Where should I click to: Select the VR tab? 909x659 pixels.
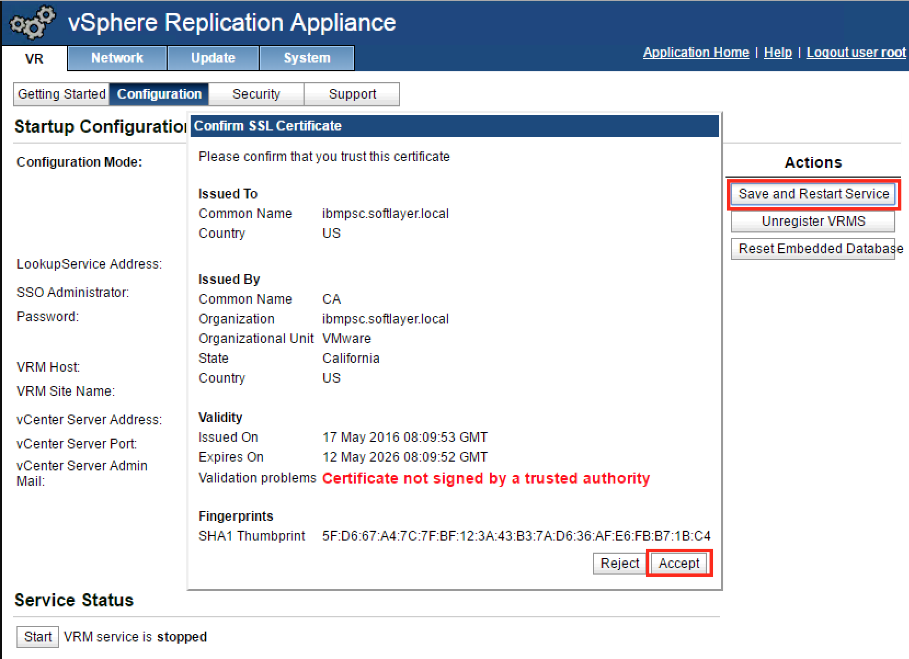34,59
